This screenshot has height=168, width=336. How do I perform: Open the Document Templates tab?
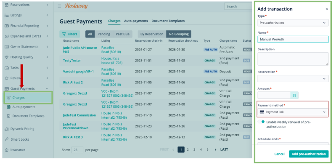168,21
